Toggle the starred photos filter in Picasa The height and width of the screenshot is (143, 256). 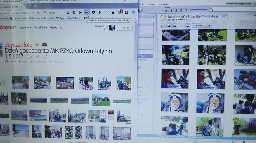click(166, 11)
